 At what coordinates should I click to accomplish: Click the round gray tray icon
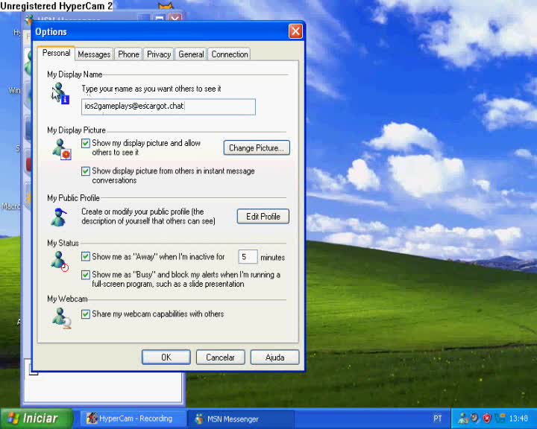(x=474, y=419)
